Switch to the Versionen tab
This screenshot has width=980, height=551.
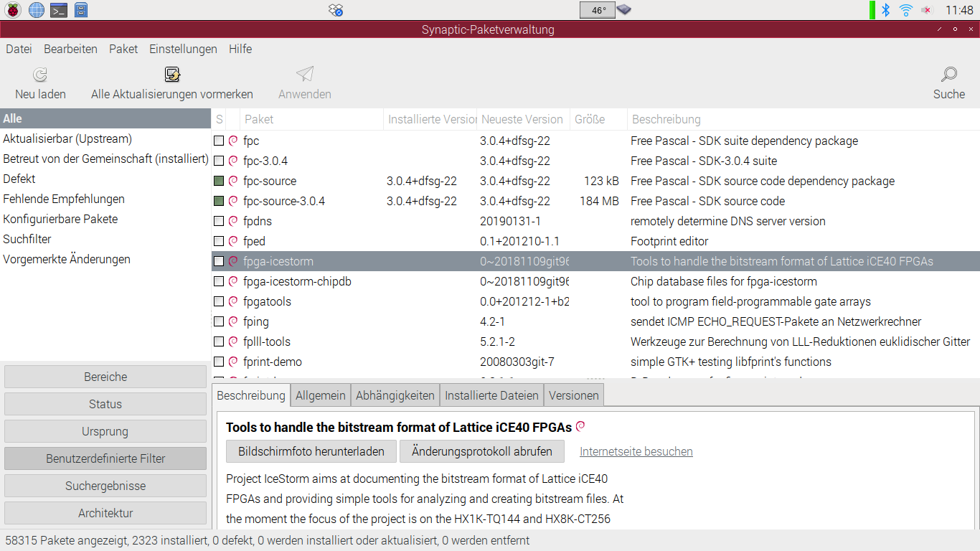[x=574, y=395]
